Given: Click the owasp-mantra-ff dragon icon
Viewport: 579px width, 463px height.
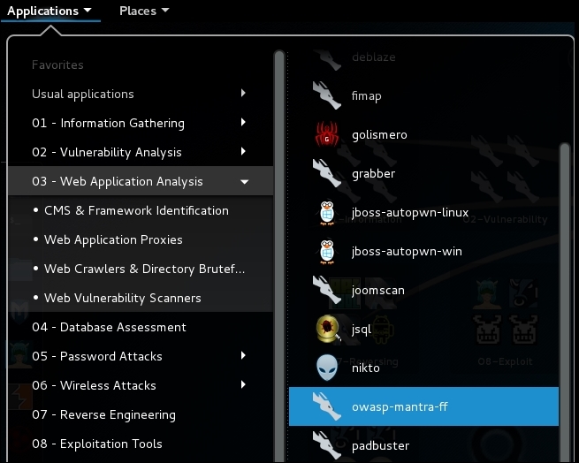Looking at the screenshot, I should coord(327,406).
